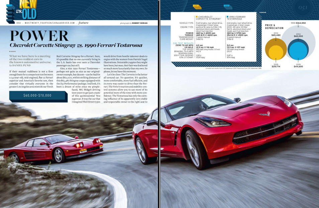Click the $60,000-$70,000 price banner
The image size is (319, 208).
point(38,96)
